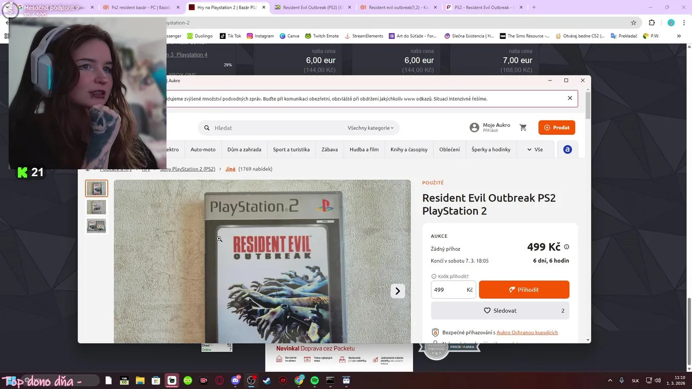Open taskbar volume control
The height and width of the screenshot is (389, 692).
point(657,380)
